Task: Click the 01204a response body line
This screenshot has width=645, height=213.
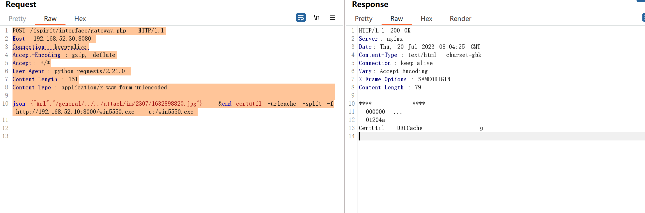Action: [375, 120]
